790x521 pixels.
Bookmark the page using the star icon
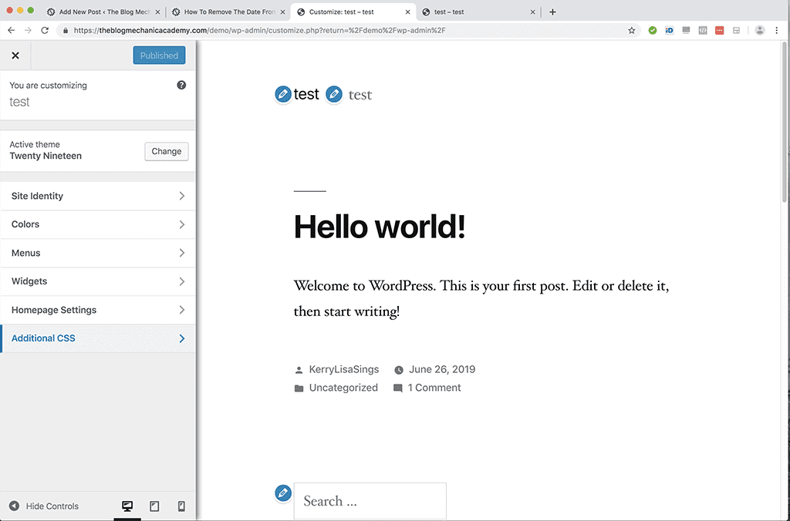click(631, 30)
